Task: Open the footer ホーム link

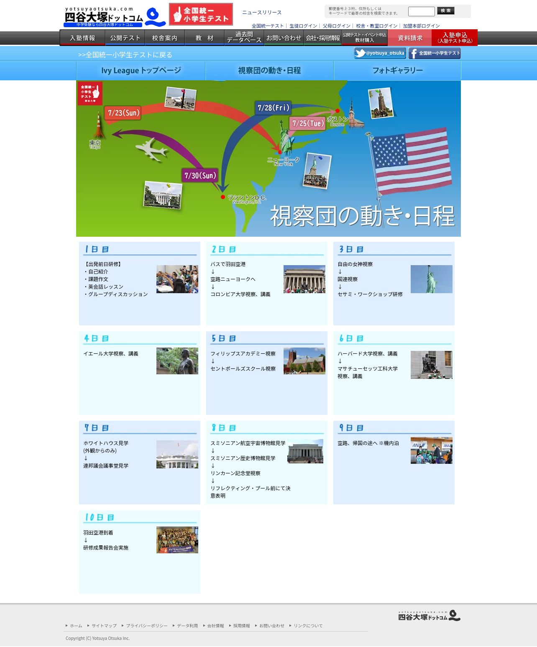Action: coord(76,626)
